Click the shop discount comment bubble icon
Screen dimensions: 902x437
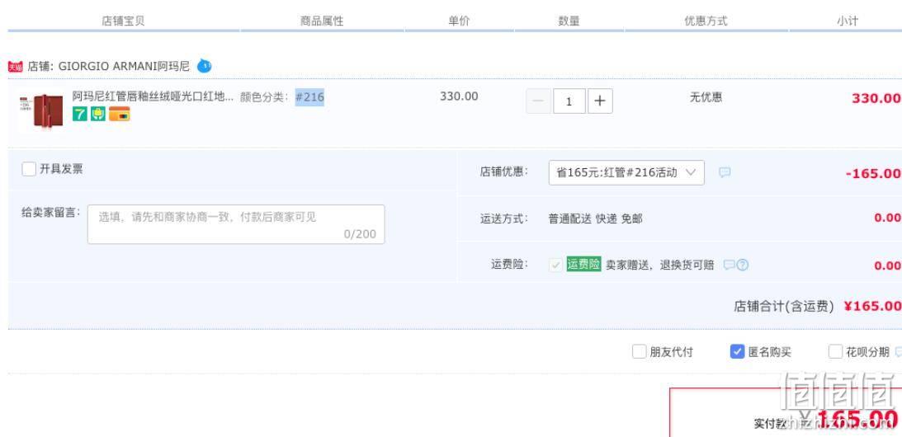725,172
